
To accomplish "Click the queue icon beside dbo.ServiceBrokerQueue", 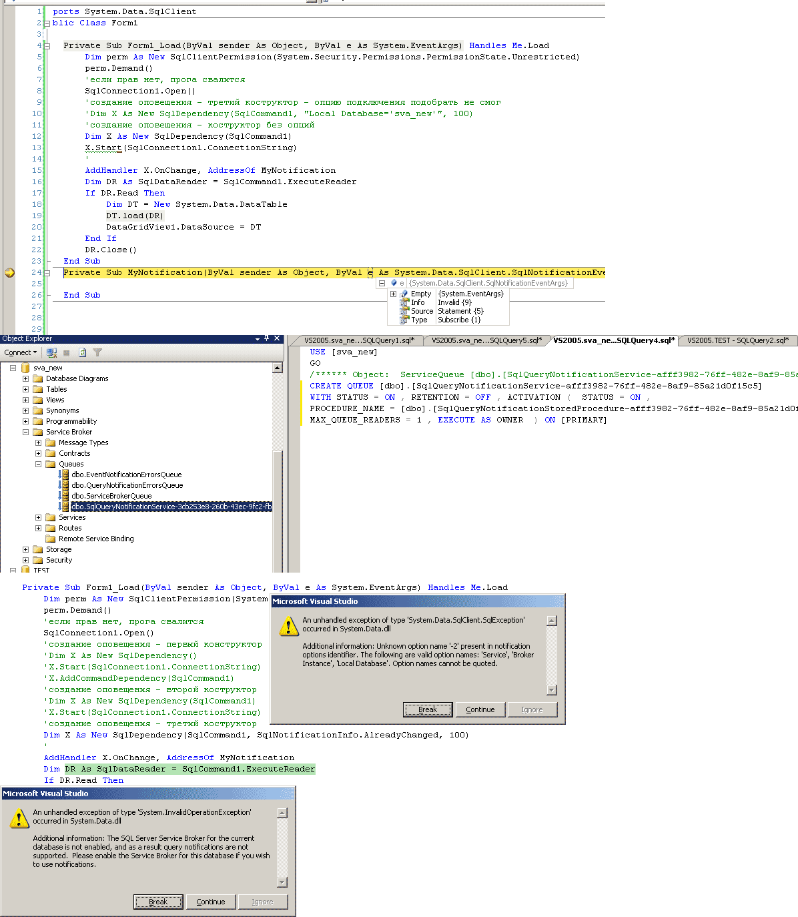I will tap(63, 496).
